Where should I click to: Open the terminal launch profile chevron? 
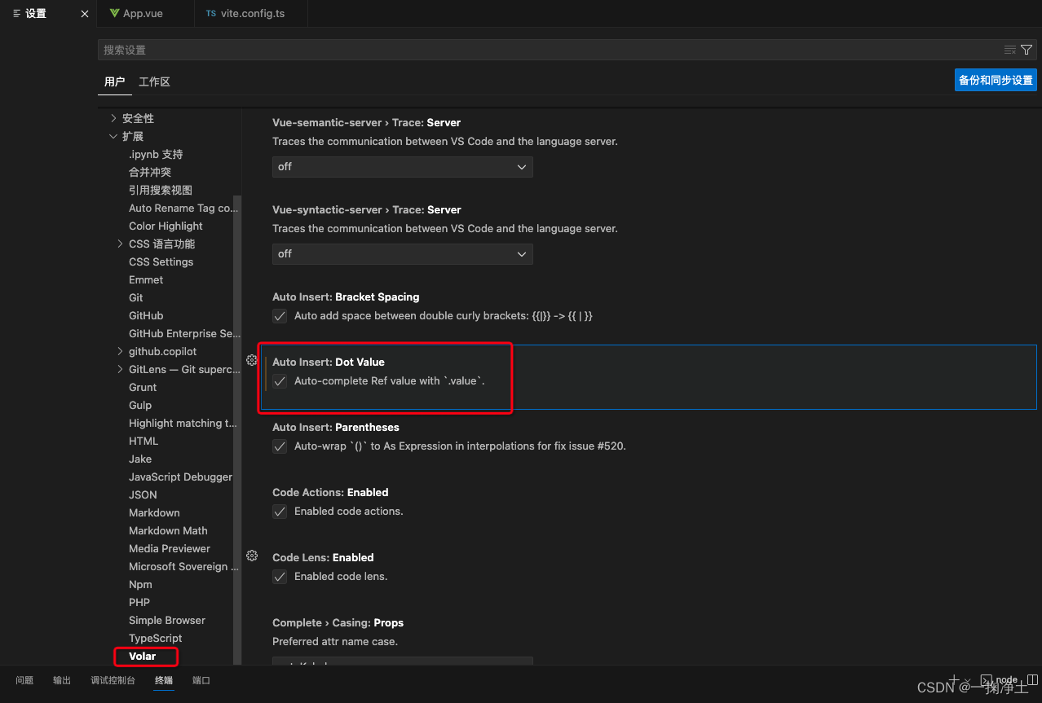click(967, 680)
